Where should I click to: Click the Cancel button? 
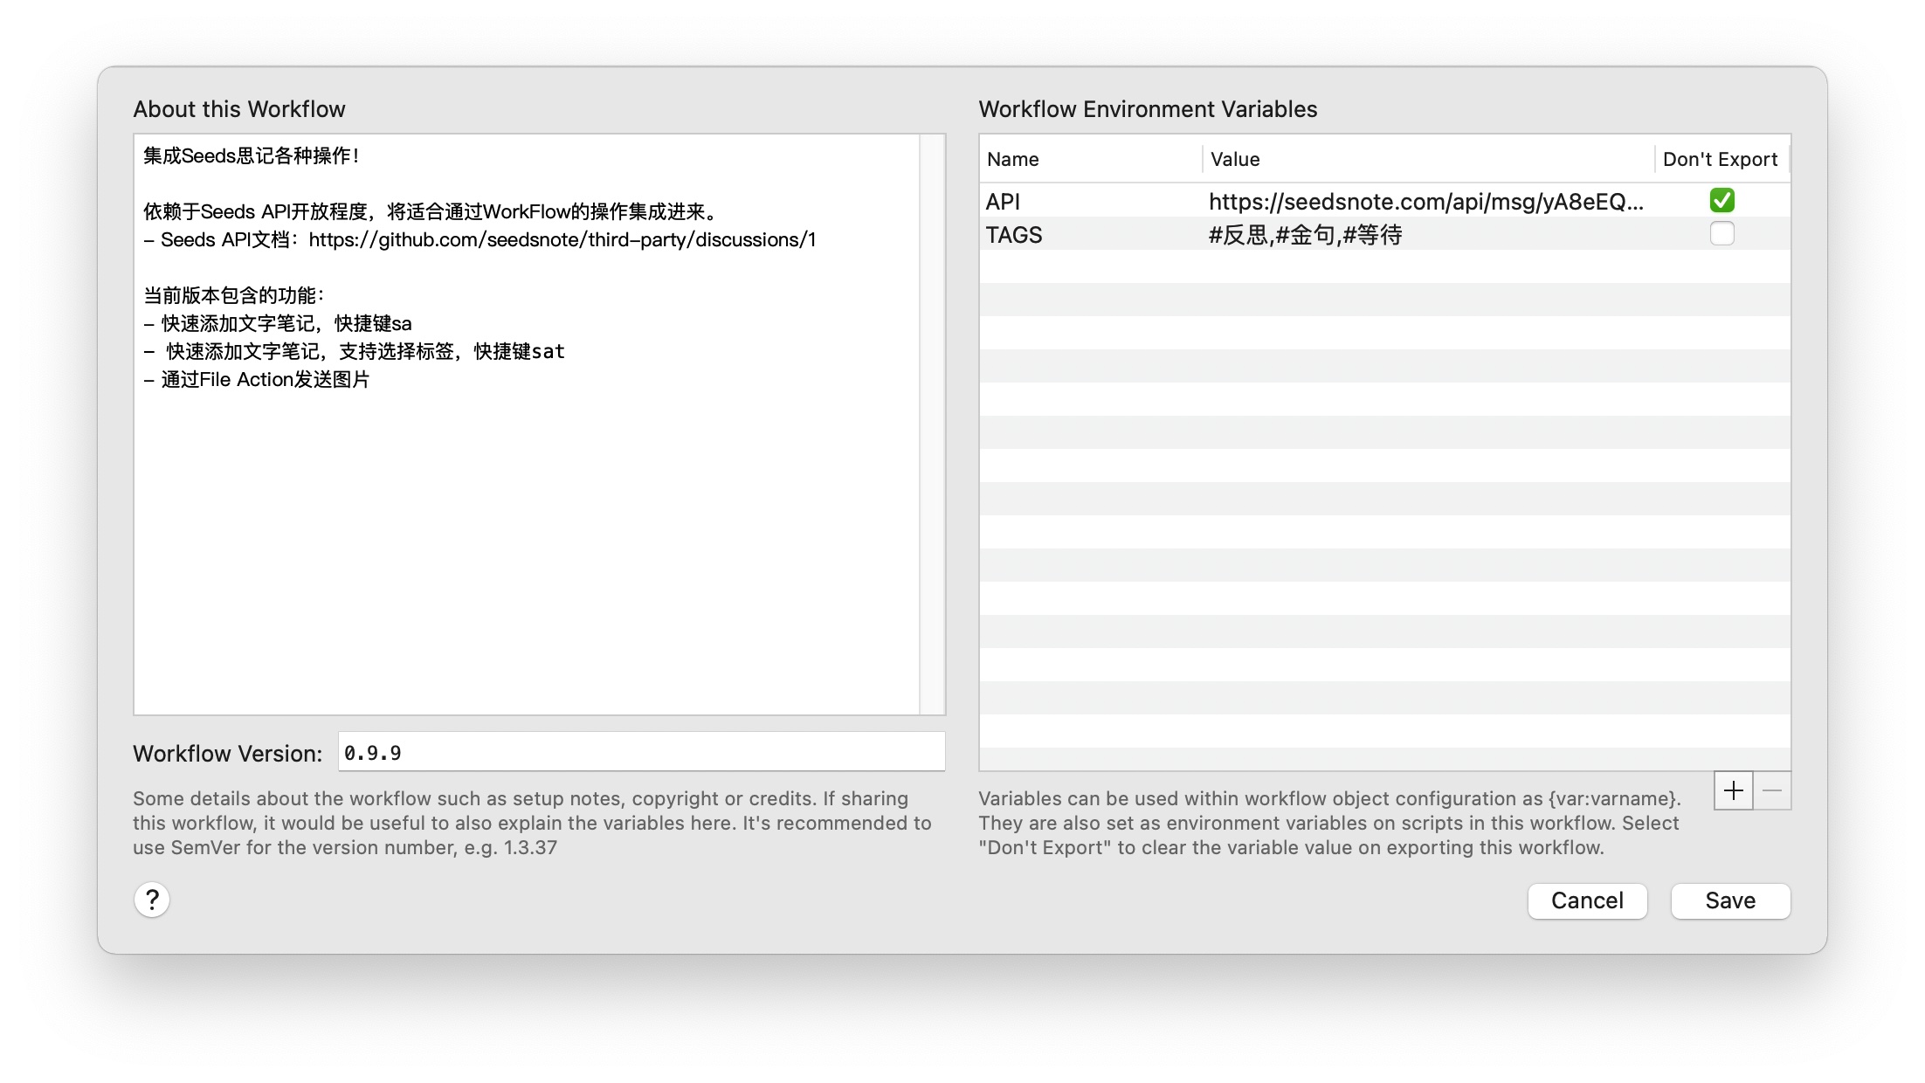(1587, 900)
